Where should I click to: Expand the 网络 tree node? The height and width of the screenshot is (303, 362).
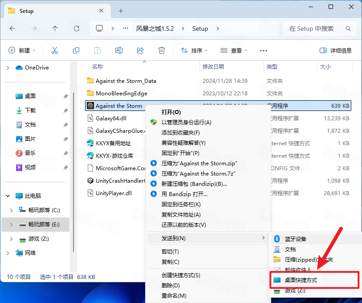pyautogui.click(x=8, y=253)
